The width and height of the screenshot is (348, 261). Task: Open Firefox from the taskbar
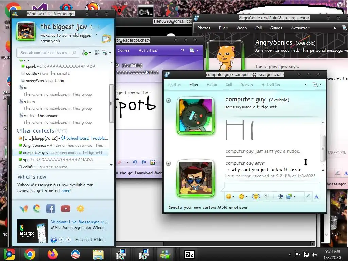[x=53, y=254]
